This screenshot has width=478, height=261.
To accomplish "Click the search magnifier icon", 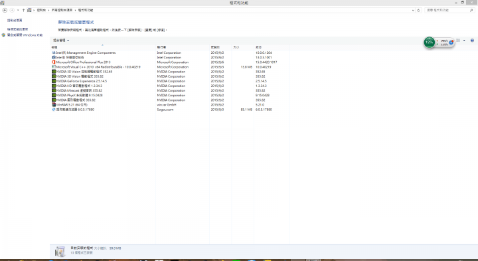I will pyautogui.click(x=471, y=10).
